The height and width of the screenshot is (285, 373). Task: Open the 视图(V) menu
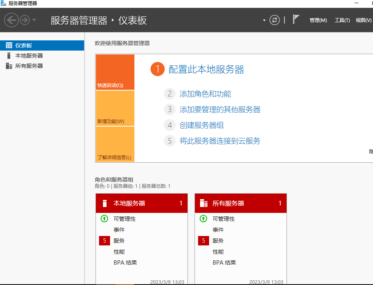364,20
